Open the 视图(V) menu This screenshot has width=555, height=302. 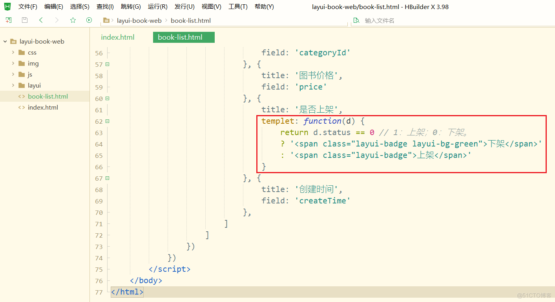211,7
